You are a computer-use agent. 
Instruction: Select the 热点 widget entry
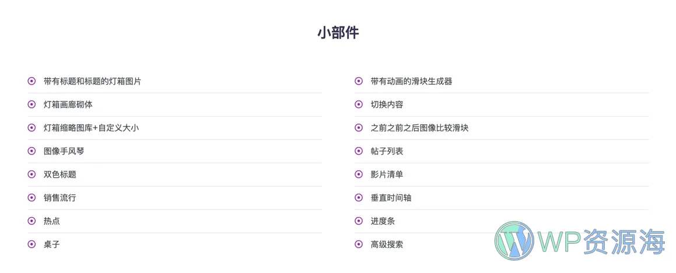(51, 221)
